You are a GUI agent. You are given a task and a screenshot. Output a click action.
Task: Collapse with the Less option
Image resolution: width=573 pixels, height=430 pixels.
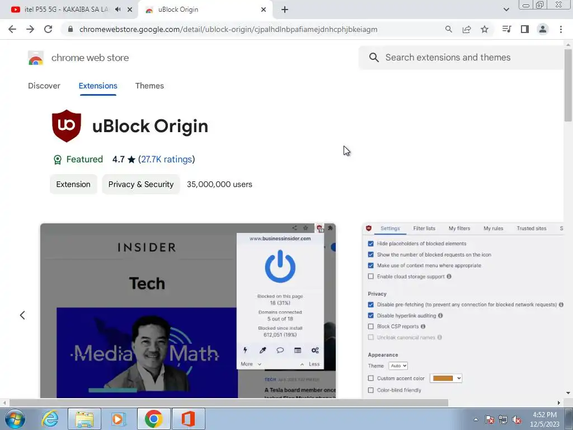tap(310, 364)
